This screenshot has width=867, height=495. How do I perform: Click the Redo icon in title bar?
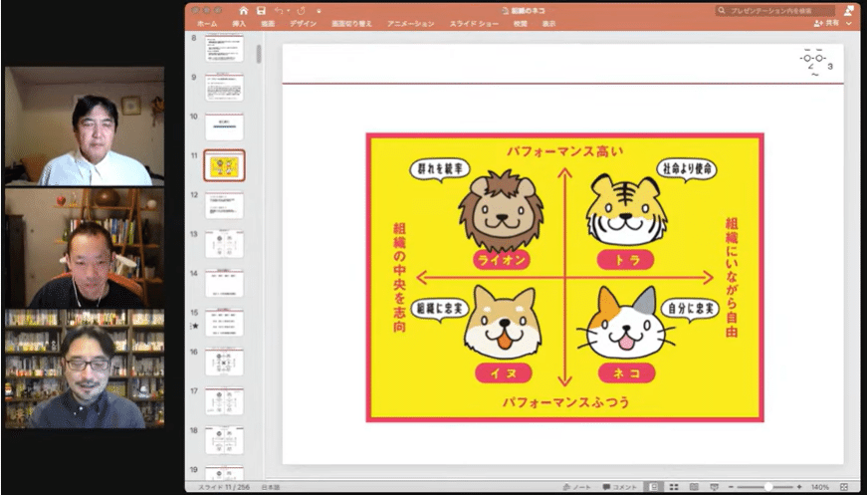(300, 10)
